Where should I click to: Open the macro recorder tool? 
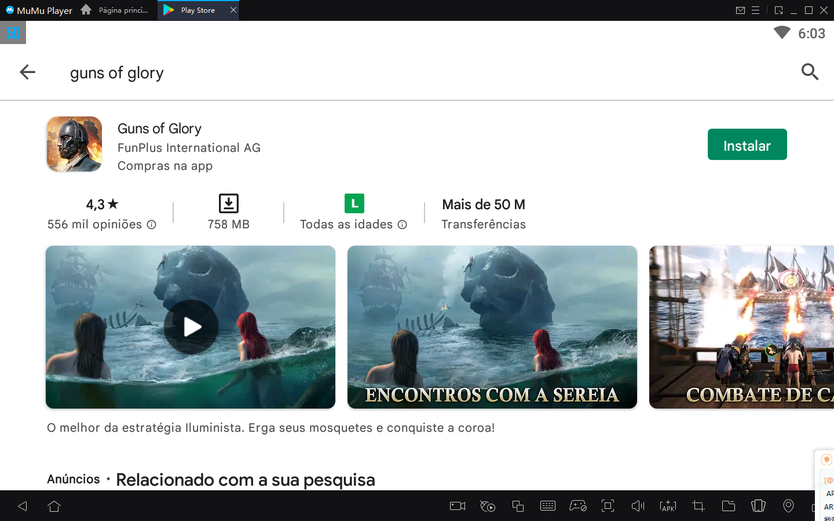488,506
